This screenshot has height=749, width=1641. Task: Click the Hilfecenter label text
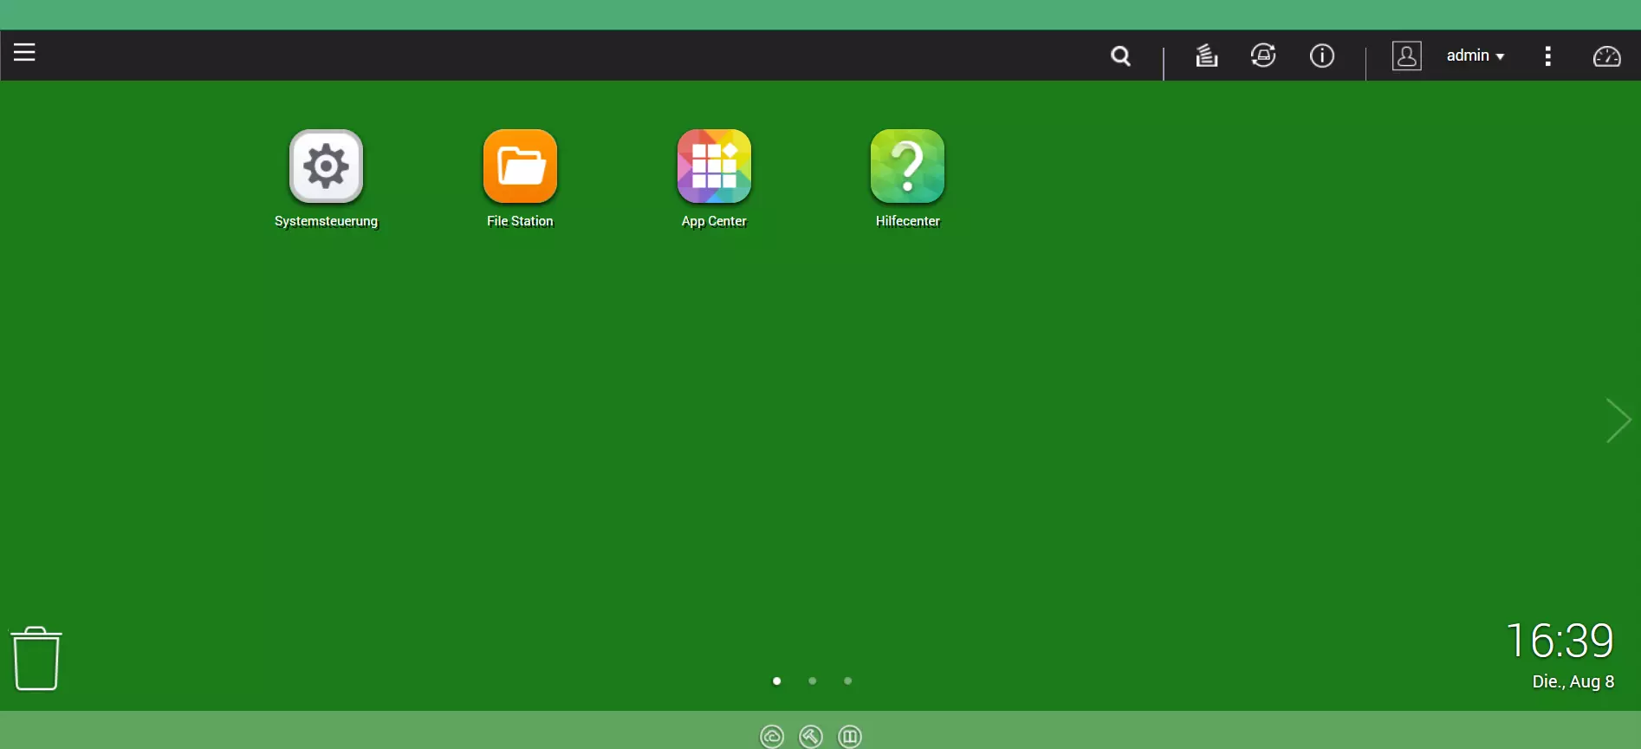(907, 221)
